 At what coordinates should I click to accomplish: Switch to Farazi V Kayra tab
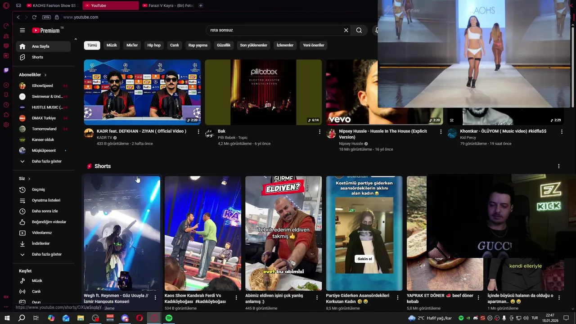click(168, 5)
